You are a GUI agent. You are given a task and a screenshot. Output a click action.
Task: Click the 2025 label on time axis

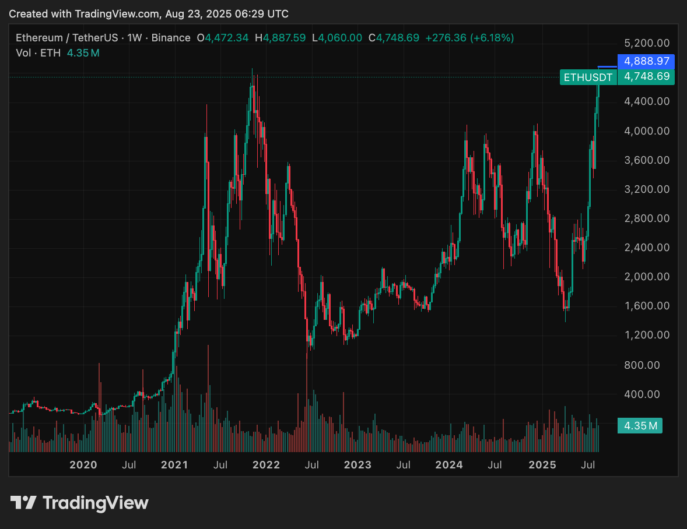(542, 465)
